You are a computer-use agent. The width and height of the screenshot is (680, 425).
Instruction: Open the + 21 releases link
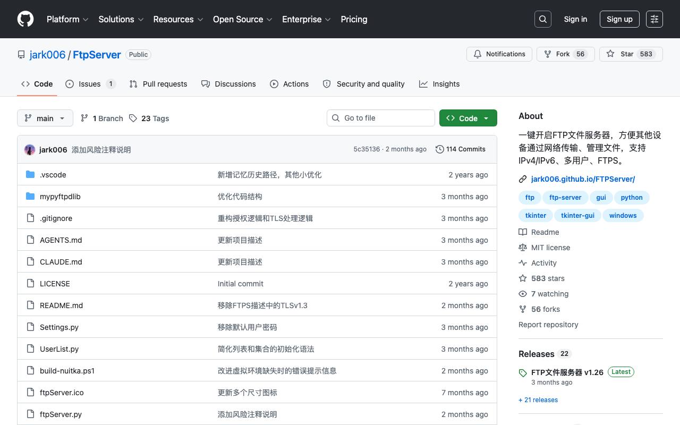point(538,400)
